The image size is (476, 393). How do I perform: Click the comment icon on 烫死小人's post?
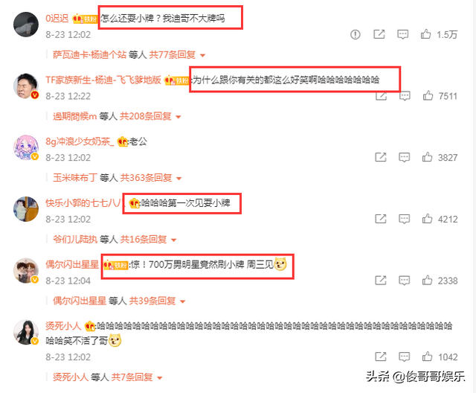(x=404, y=357)
